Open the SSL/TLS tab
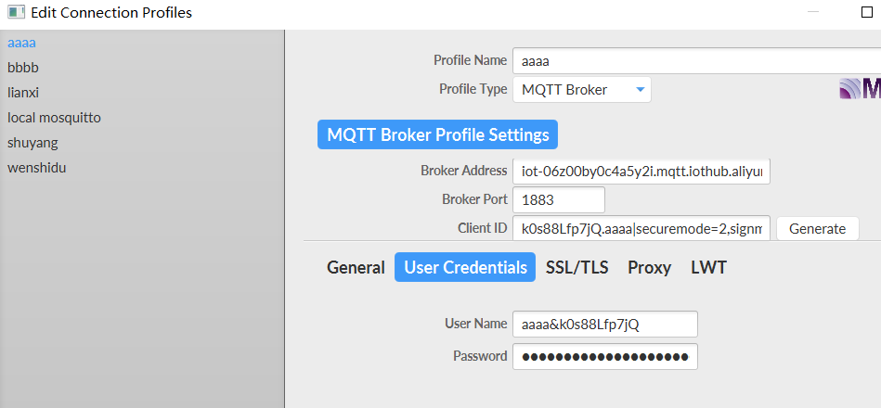The width and height of the screenshot is (881, 408). (x=577, y=268)
